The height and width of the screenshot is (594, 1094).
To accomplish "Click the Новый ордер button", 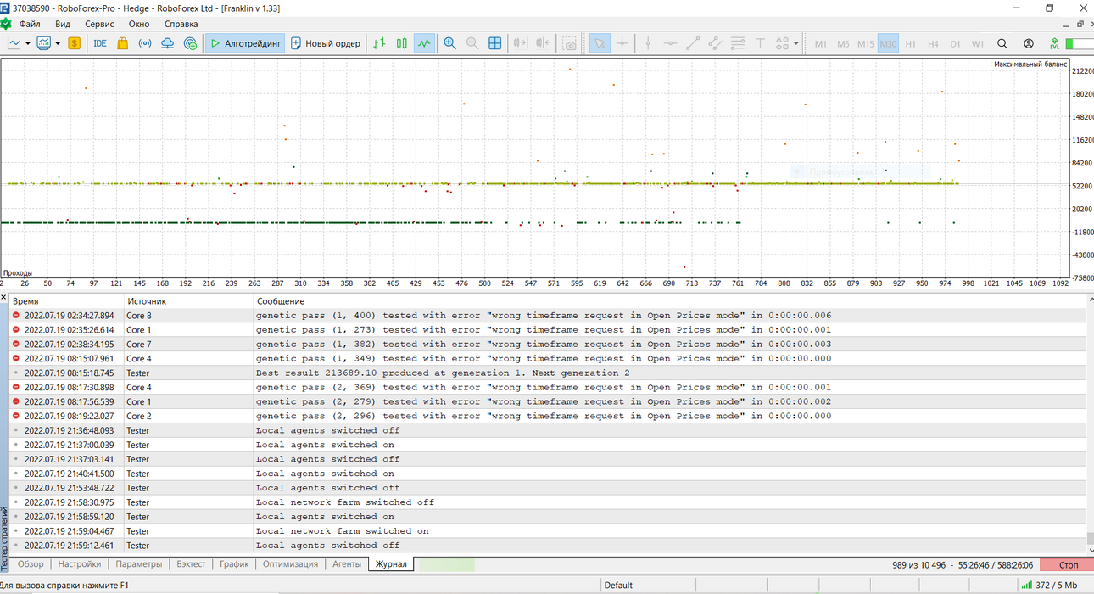I will point(326,43).
